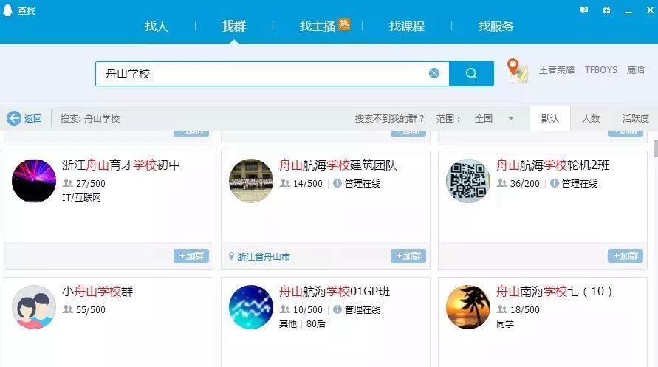Click the blue back arrow icon
Screen dimensions: 658x367
(13, 118)
